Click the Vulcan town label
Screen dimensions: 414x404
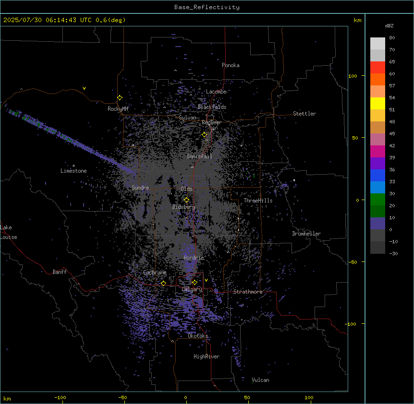pyautogui.click(x=260, y=380)
